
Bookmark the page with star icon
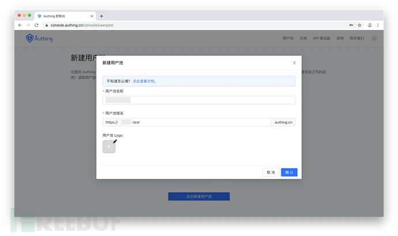point(359,25)
